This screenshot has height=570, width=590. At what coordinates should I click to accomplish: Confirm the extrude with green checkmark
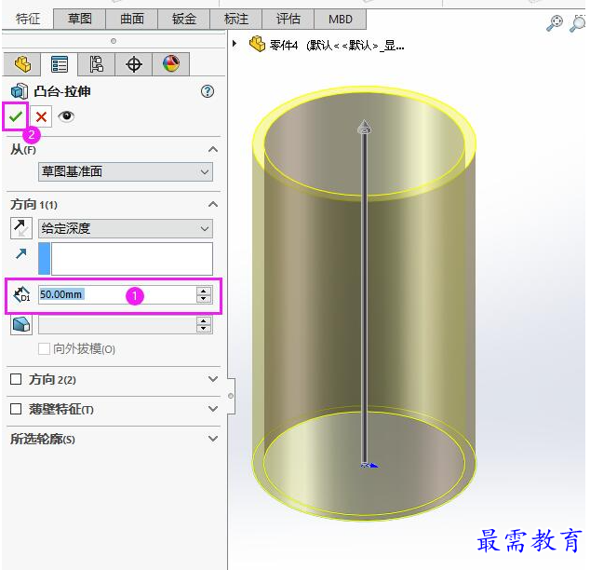point(16,116)
